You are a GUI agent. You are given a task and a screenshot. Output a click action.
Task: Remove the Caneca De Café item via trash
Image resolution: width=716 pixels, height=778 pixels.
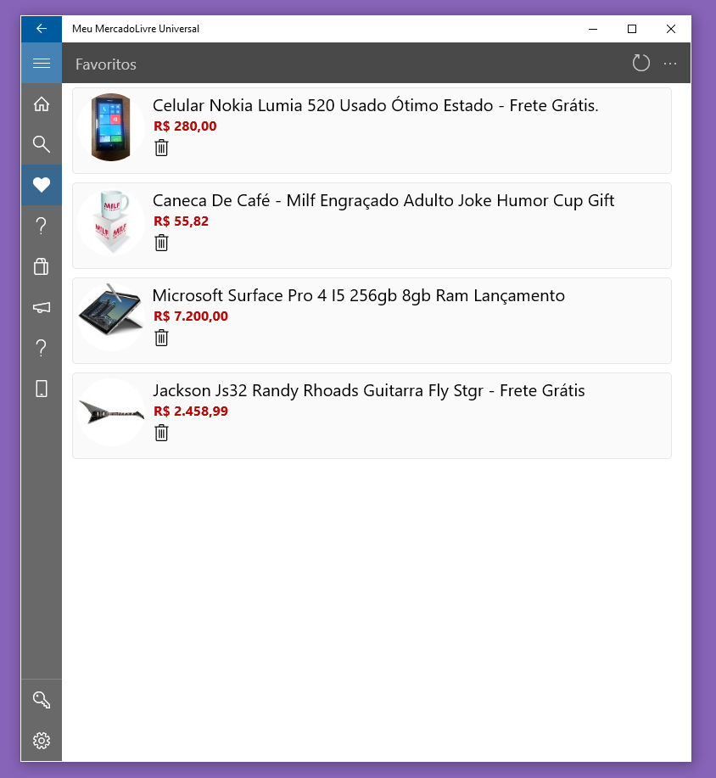(x=161, y=243)
